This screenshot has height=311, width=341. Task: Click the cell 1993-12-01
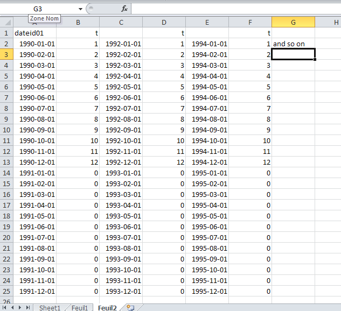pos(121,291)
